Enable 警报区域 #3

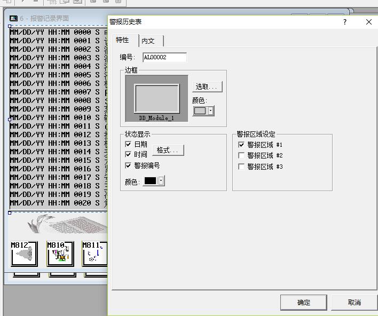241,167
